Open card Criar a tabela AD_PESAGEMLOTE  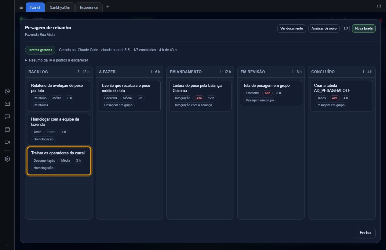pyautogui.click(x=342, y=96)
